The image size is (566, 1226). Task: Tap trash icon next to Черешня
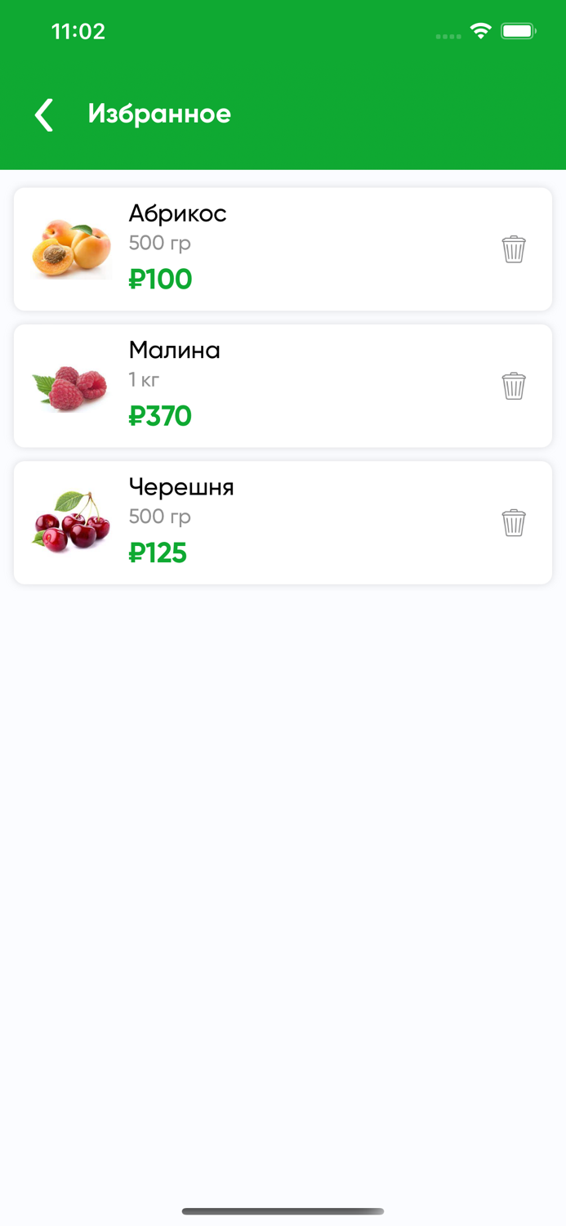(x=513, y=522)
